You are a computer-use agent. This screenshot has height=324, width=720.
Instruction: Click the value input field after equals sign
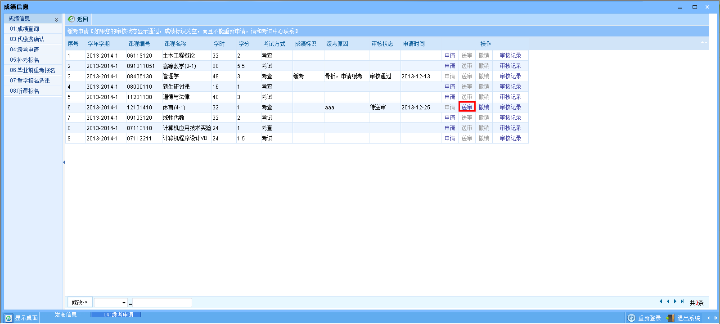[162, 303]
